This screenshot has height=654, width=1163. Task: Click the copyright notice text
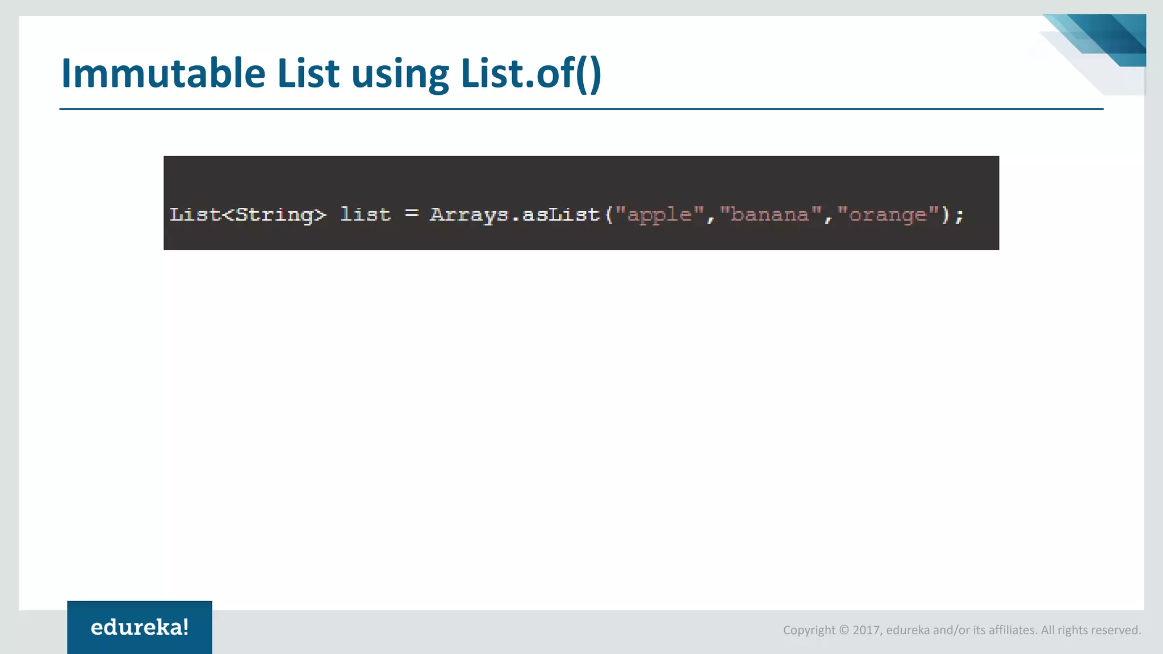tap(962, 630)
